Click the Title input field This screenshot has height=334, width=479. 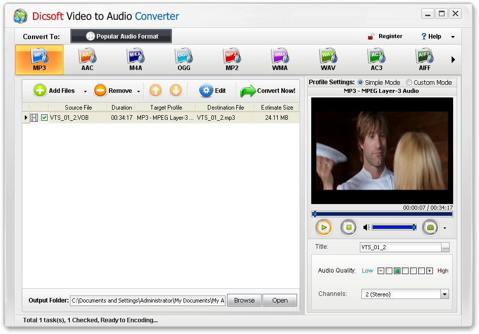(400, 247)
